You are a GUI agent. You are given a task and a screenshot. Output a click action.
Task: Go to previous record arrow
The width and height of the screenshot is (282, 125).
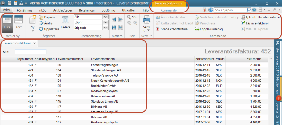coord(114,20)
